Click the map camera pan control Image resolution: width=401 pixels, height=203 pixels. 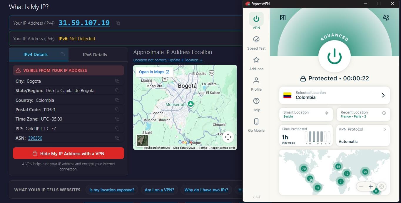pyautogui.click(x=228, y=137)
